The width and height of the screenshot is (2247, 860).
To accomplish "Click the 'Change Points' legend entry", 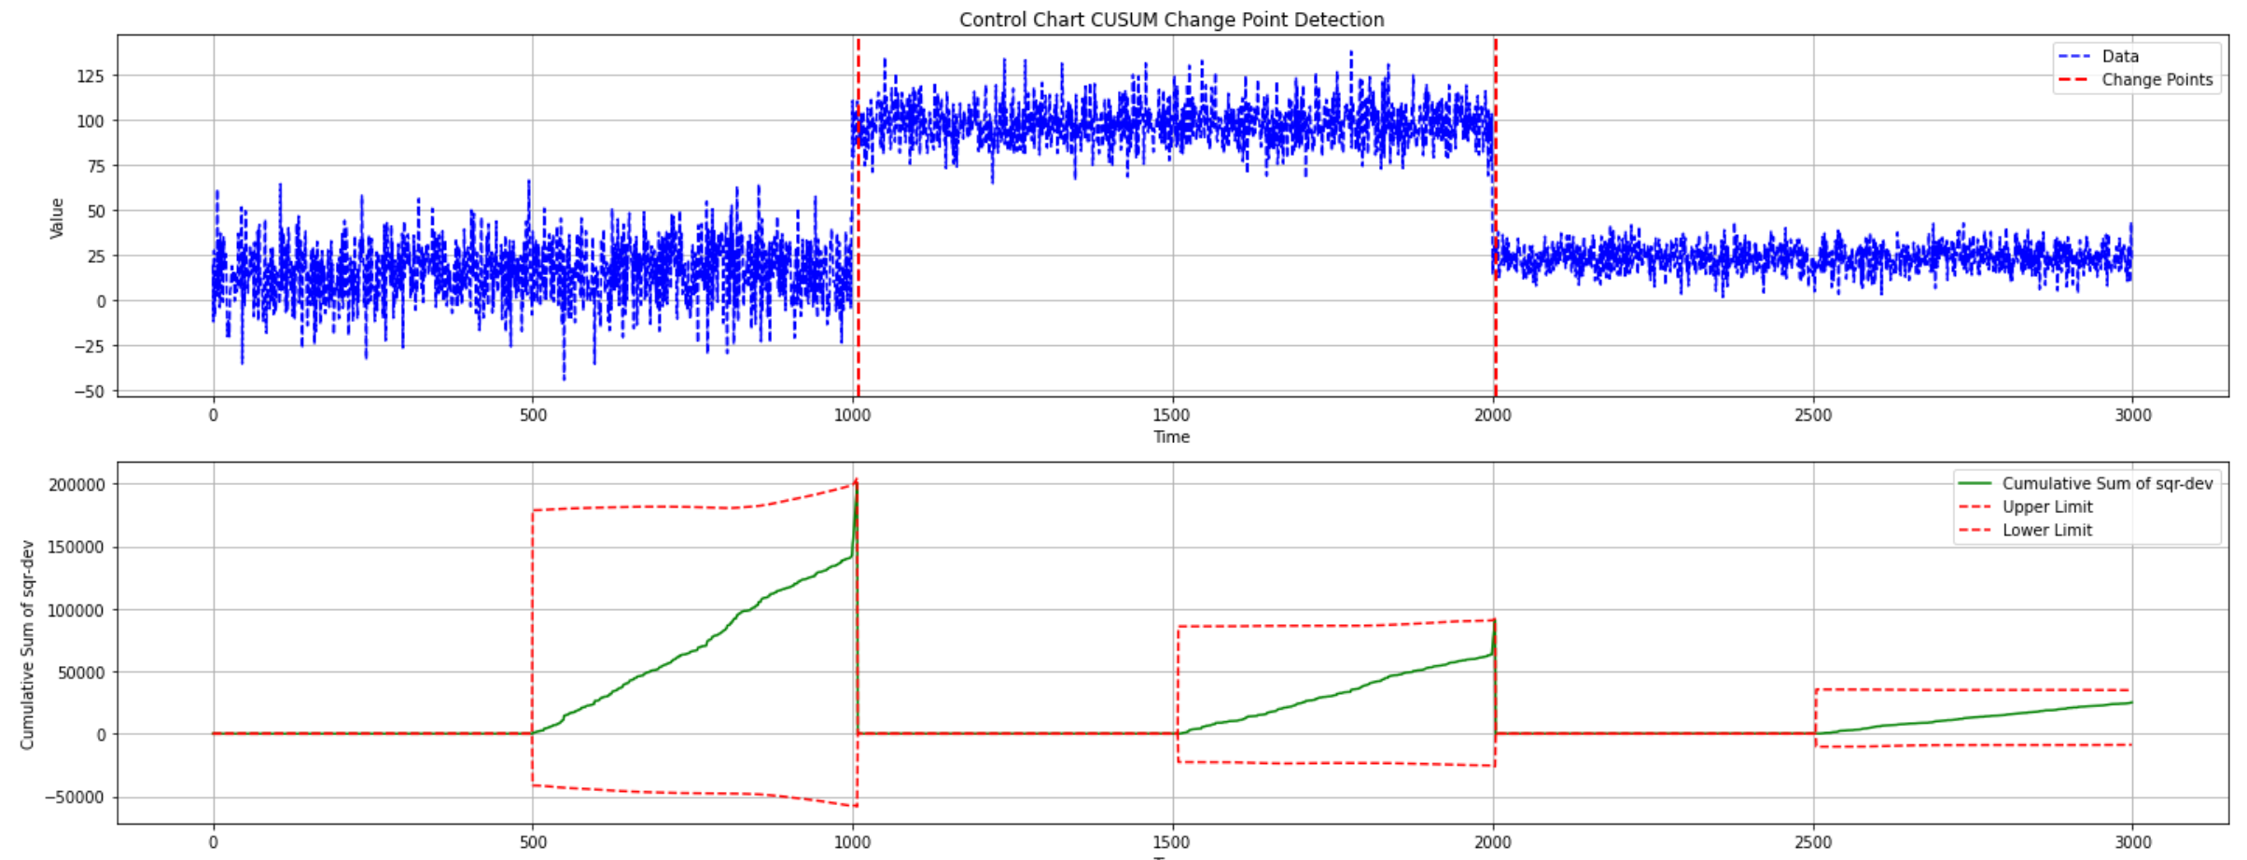I will click(x=2135, y=80).
